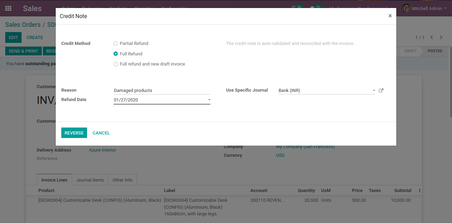
Task: Open Use Specific Journal dropdown
Action: [374, 91]
